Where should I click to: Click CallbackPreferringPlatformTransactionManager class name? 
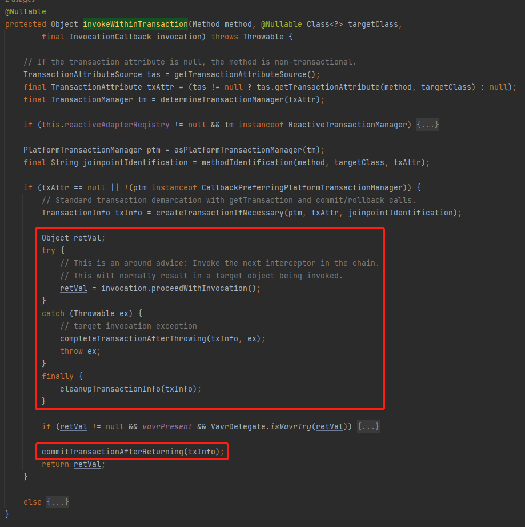point(302,188)
